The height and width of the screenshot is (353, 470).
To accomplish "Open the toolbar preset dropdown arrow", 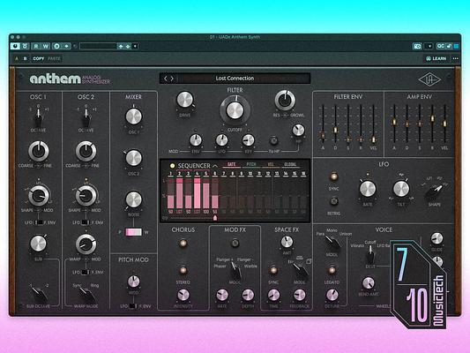I will tap(135, 46).
